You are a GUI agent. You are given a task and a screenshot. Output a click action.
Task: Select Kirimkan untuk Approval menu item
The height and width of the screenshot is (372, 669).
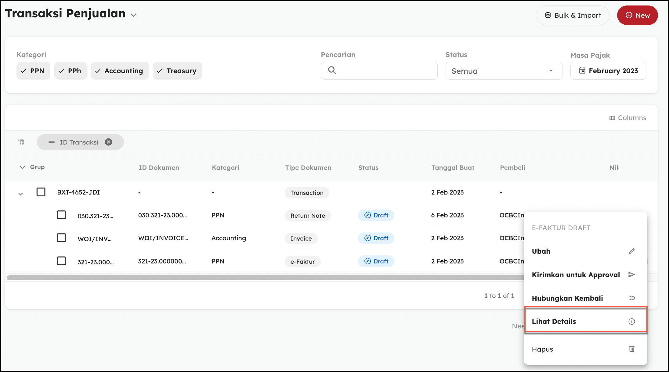click(585, 275)
